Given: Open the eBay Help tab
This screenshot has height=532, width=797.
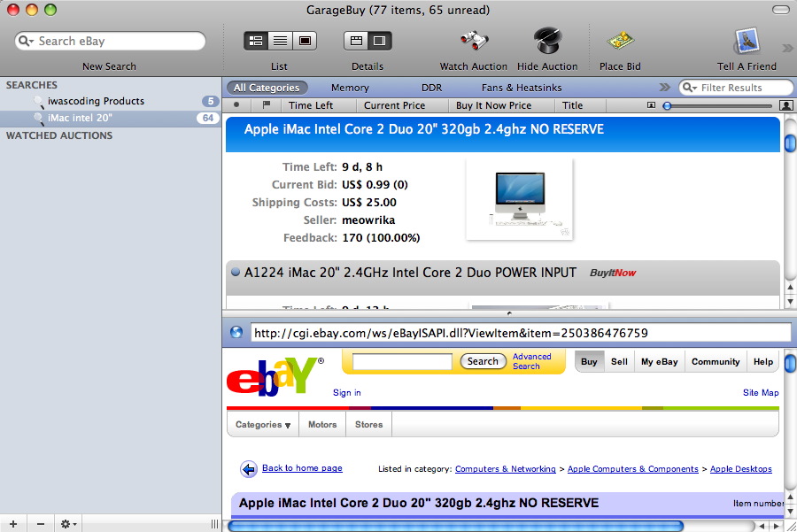Looking at the screenshot, I should 763,362.
